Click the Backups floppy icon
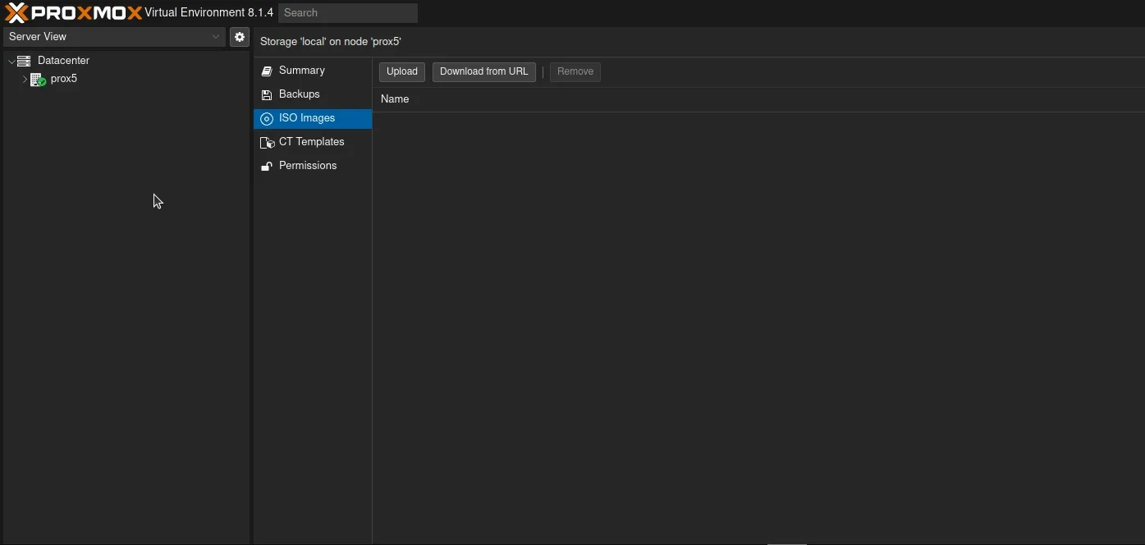 coord(266,94)
